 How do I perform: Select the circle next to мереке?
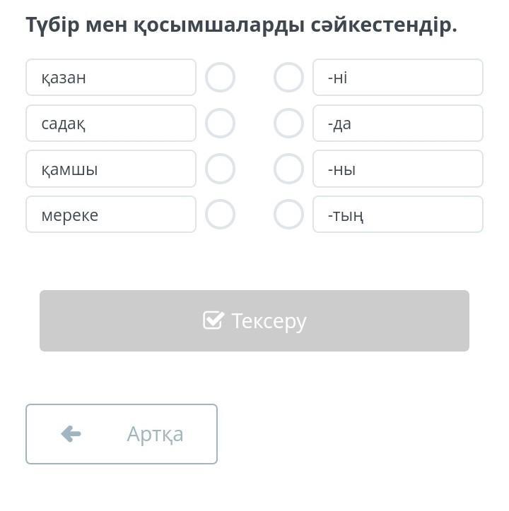220,215
